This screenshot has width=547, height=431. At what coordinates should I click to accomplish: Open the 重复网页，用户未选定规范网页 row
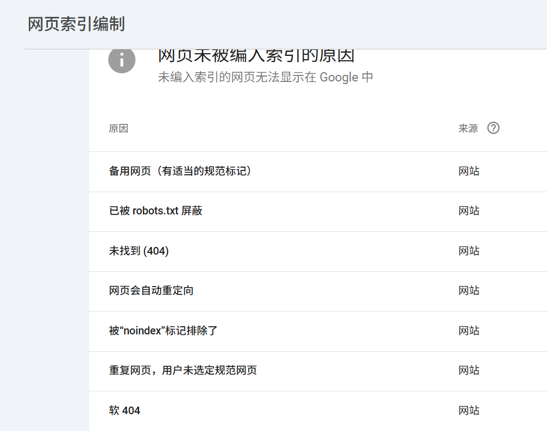point(181,370)
